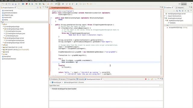
Task: Switch to the Console tab
Action: point(80,79)
